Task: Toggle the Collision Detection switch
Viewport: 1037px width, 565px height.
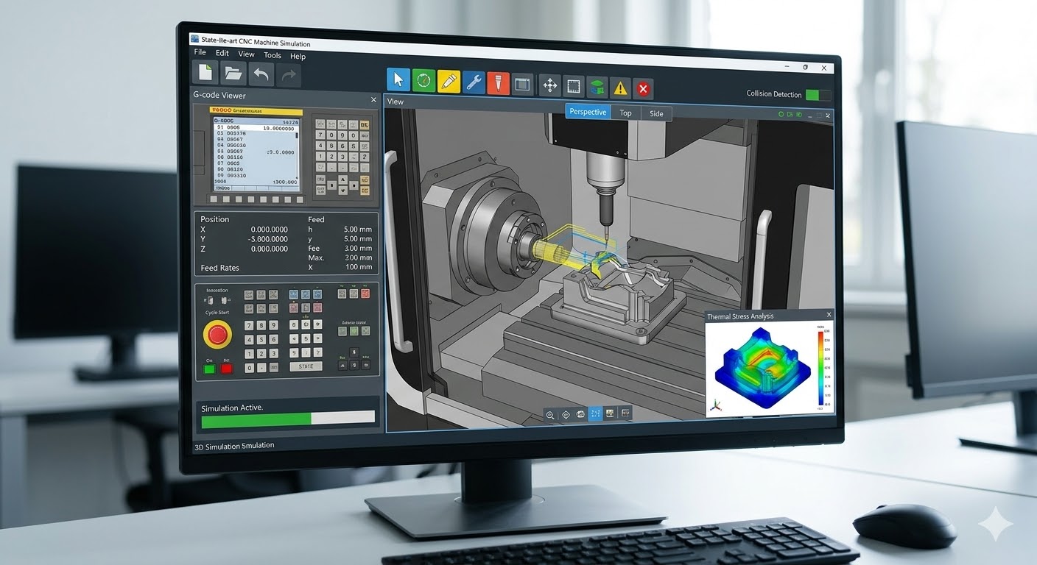Action: (817, 95)
